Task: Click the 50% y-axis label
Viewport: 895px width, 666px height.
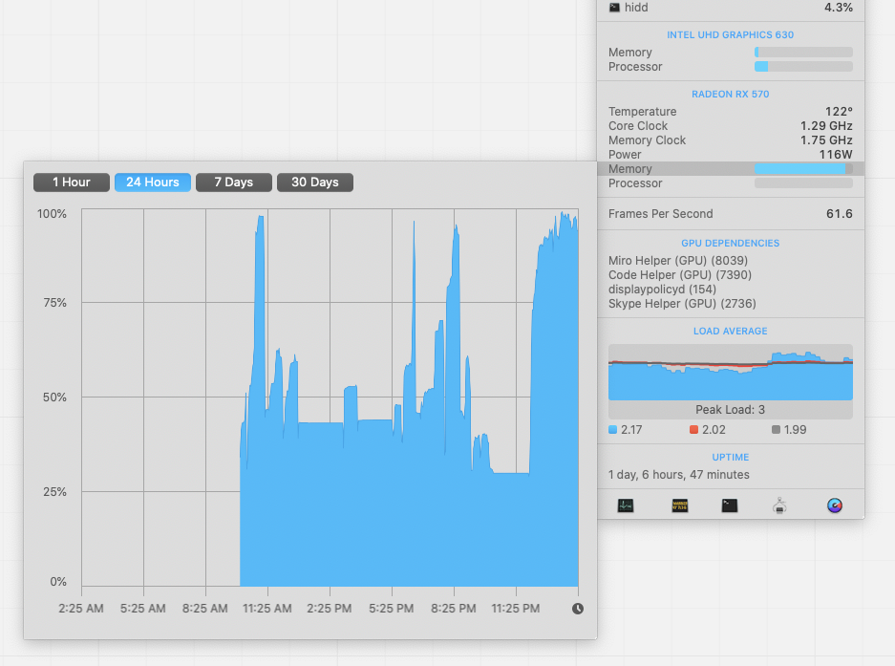Action: point(54,397)
